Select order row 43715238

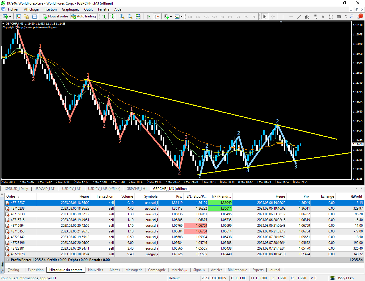(184, 208)
